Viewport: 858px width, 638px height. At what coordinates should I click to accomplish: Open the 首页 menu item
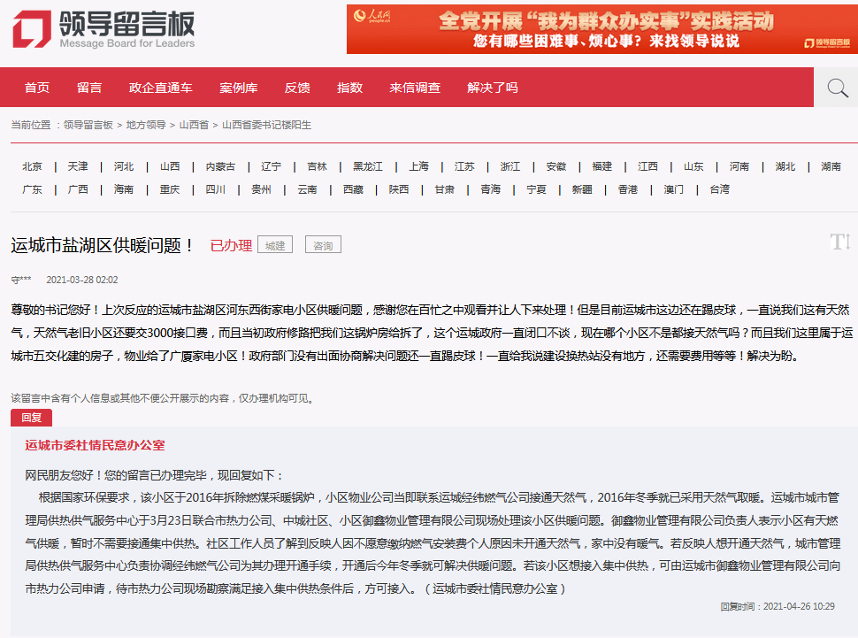click(x=37, y=88)
